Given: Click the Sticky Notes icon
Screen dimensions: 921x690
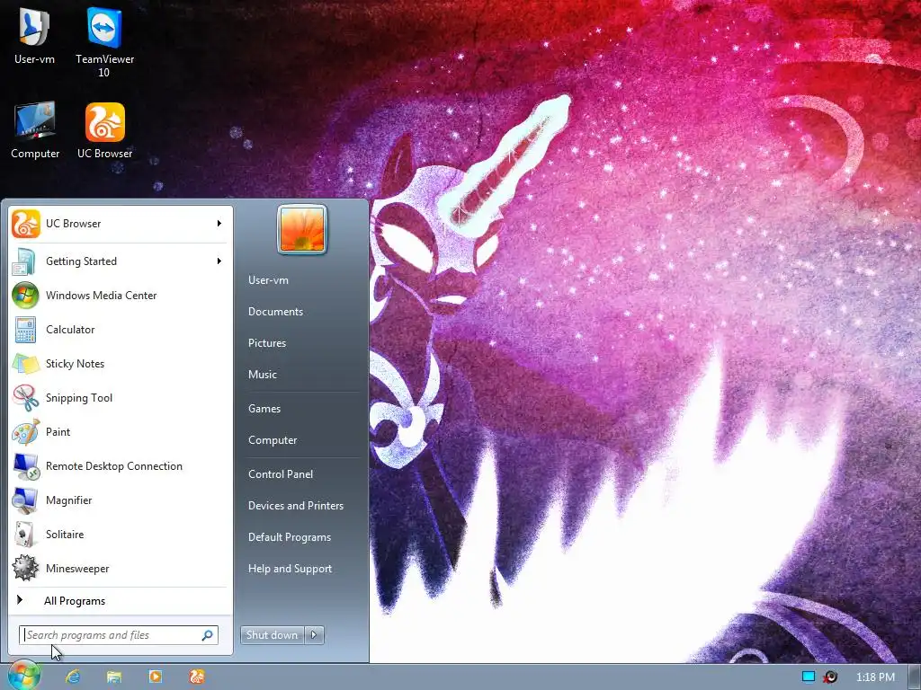Looking at the screenshot, I should [x=26, y=364].
